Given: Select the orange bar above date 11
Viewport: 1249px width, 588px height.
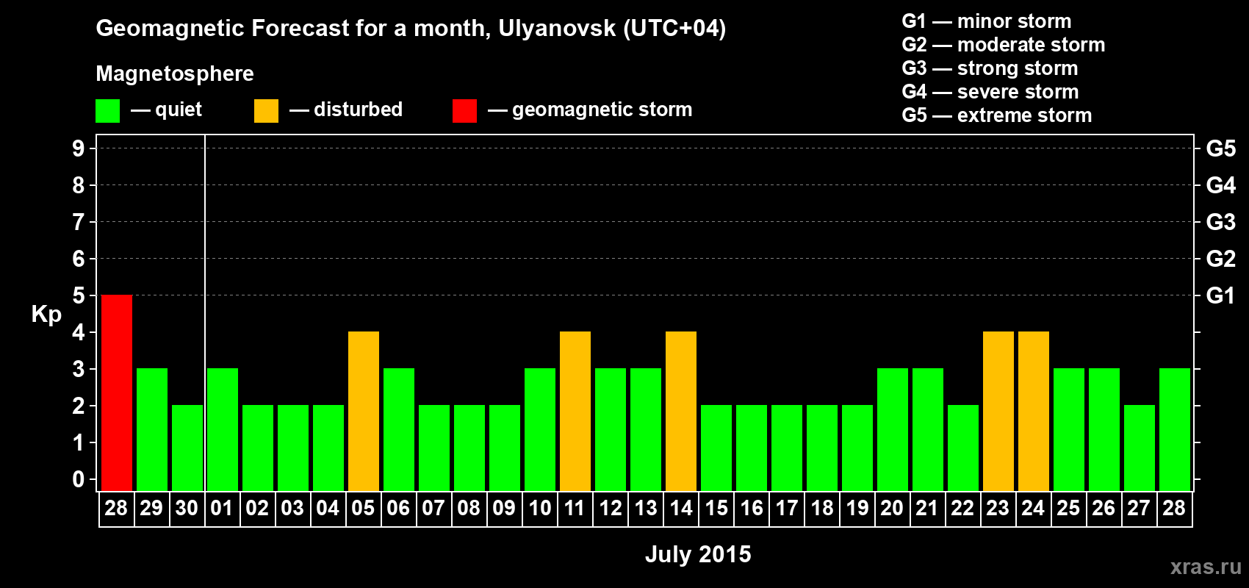Looking at the screenshot, I should click(x=575, y=411).
